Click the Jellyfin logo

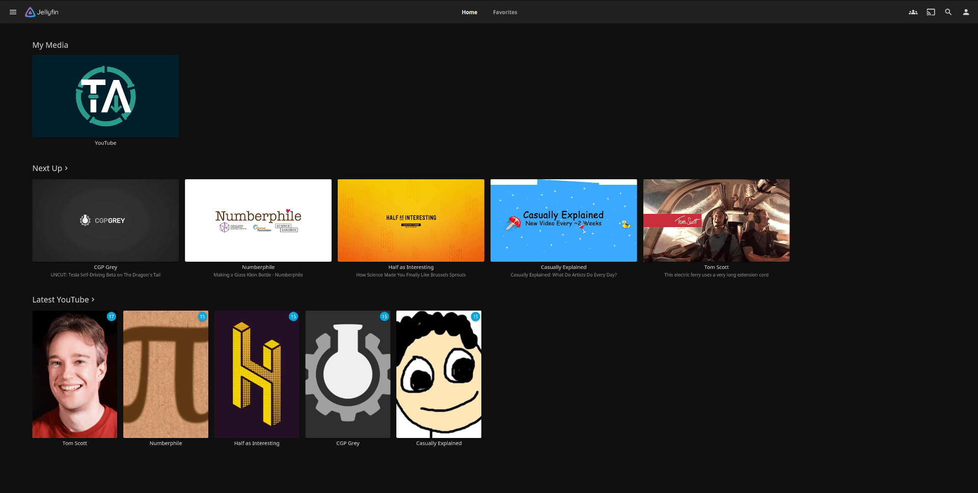(42, 12)
